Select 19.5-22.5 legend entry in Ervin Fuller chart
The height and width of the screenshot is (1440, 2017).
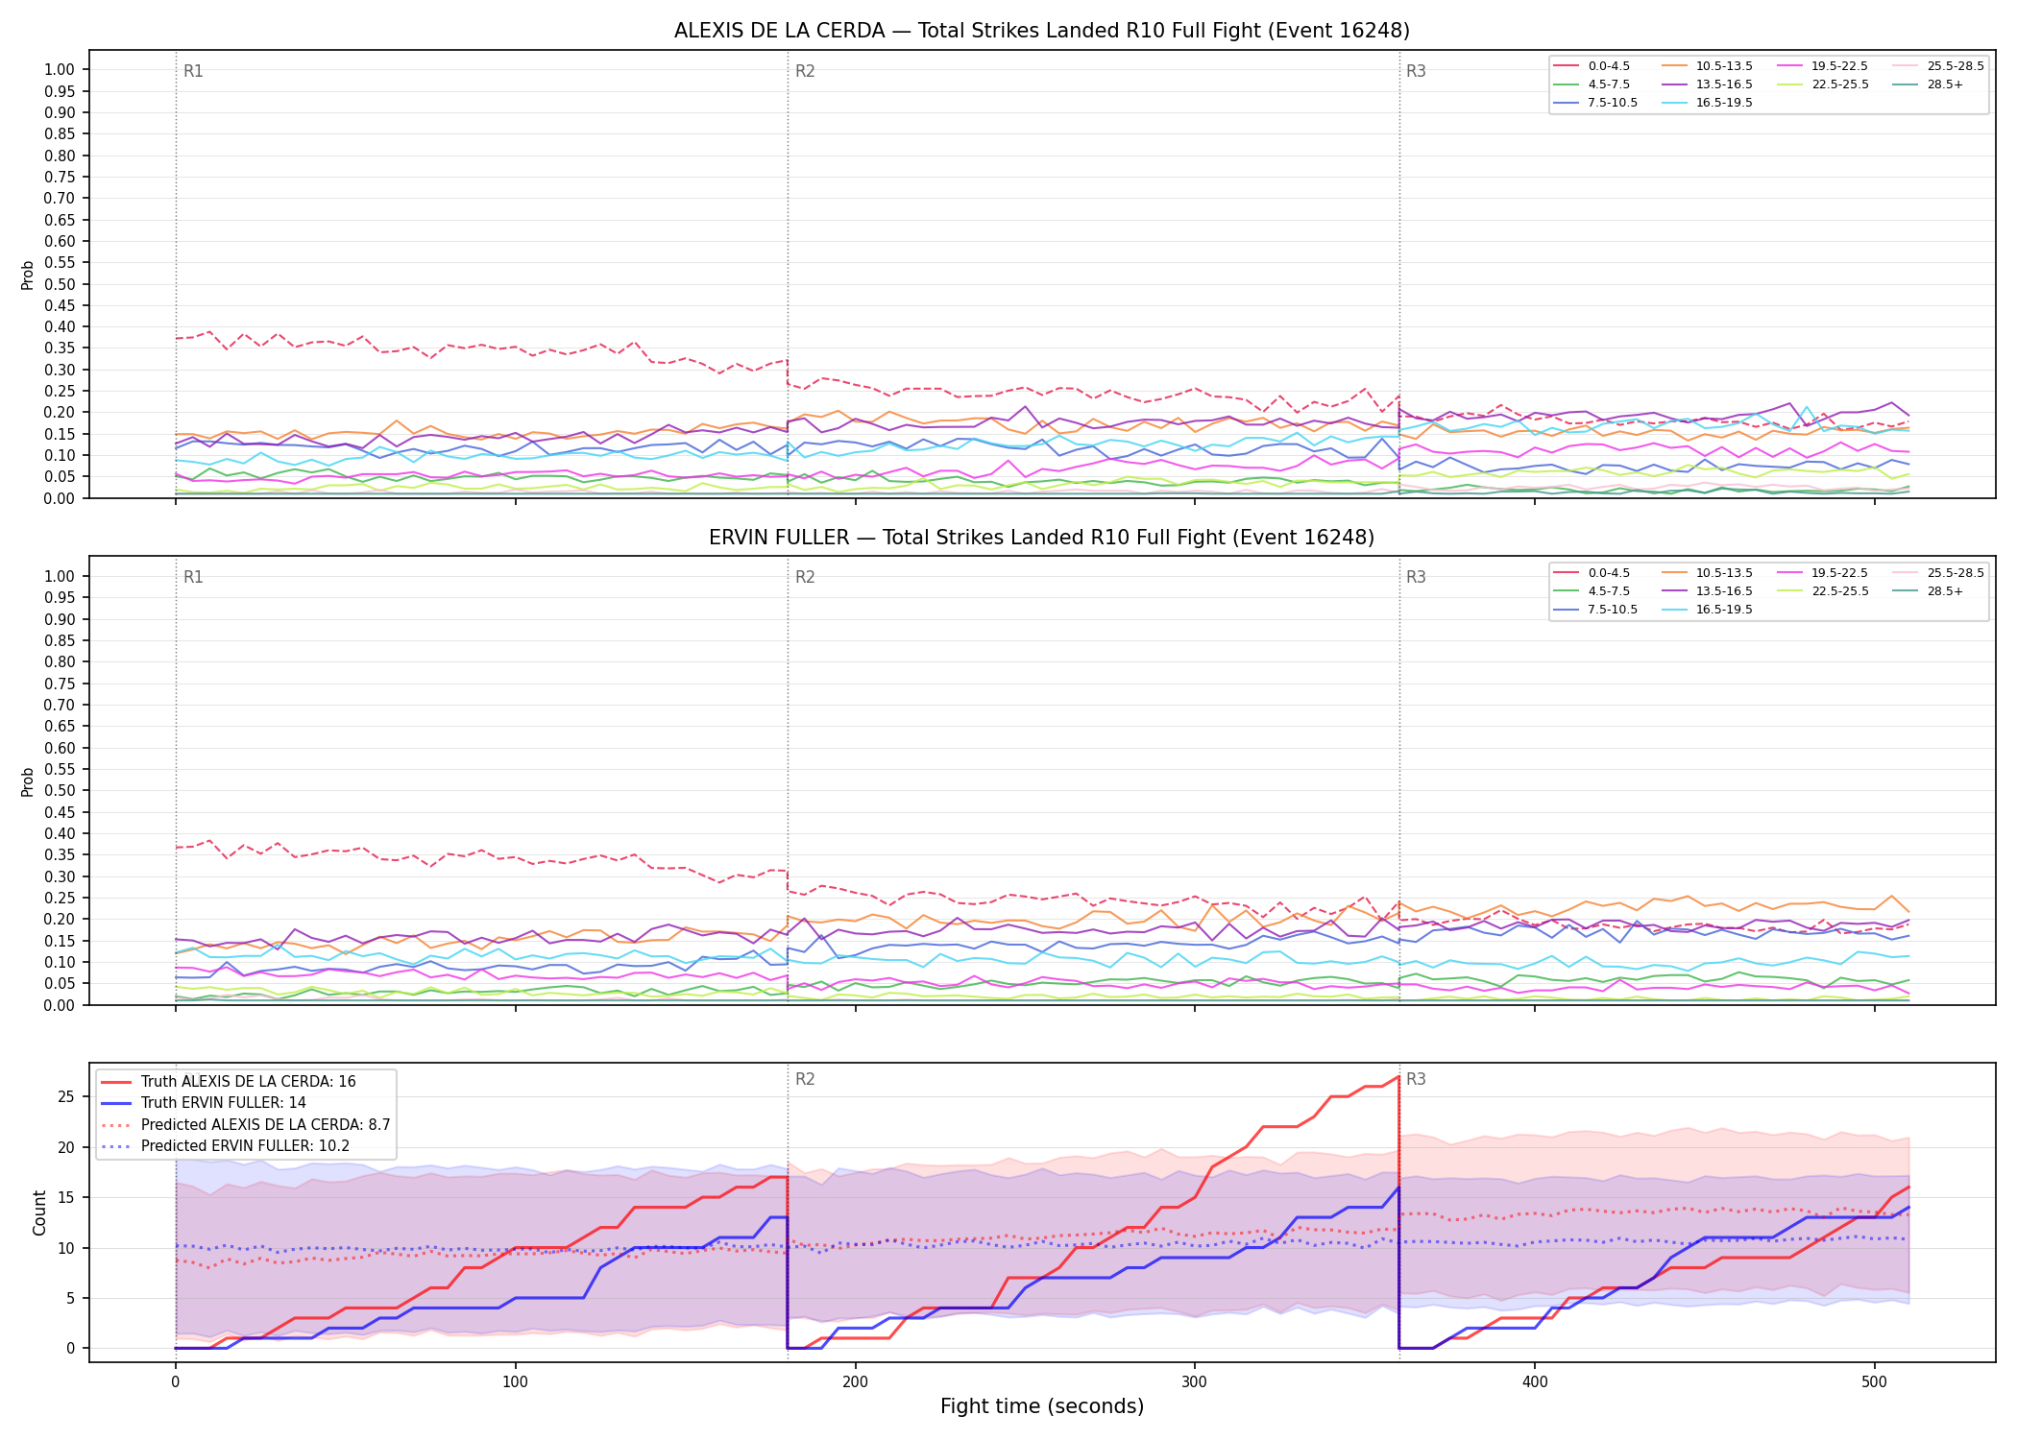[1822, 573]
